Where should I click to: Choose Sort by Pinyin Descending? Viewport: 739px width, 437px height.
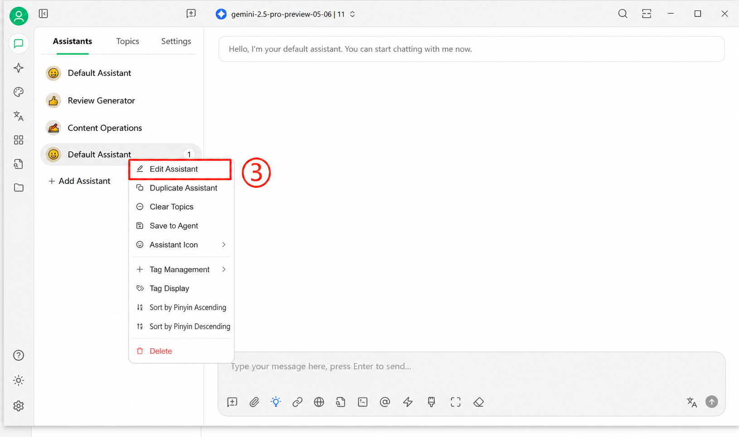point(181,327)
